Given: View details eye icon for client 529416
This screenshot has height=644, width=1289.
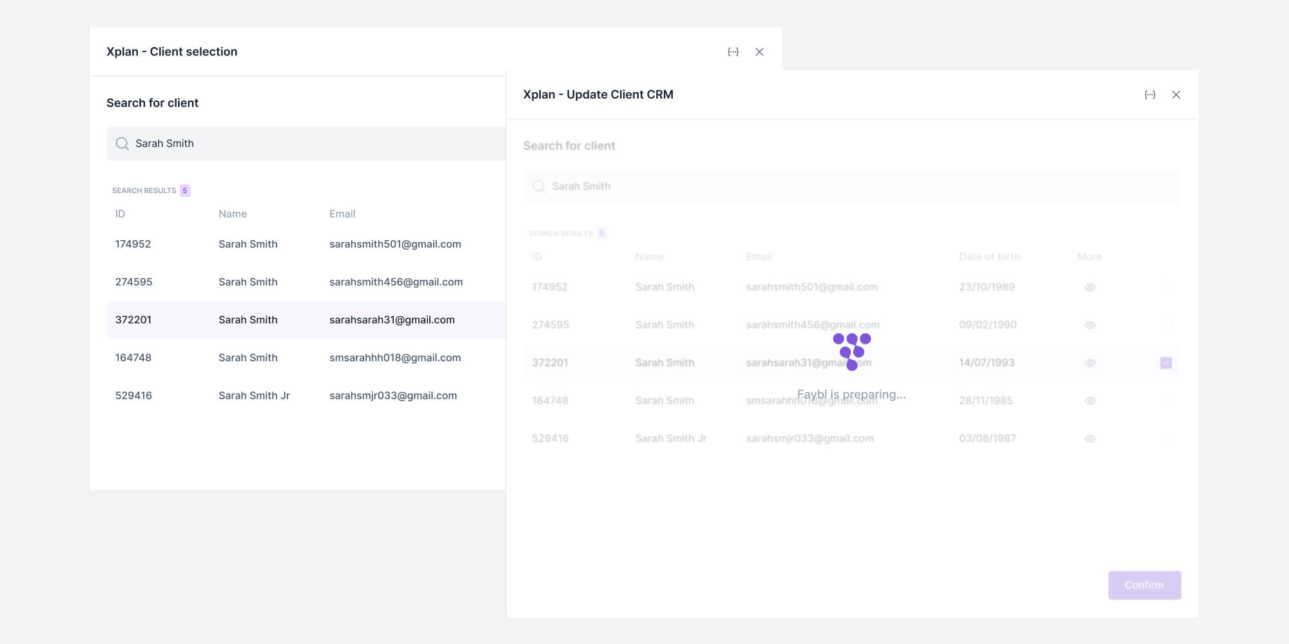Looking at the screenshot, I should click(1090, 439).
